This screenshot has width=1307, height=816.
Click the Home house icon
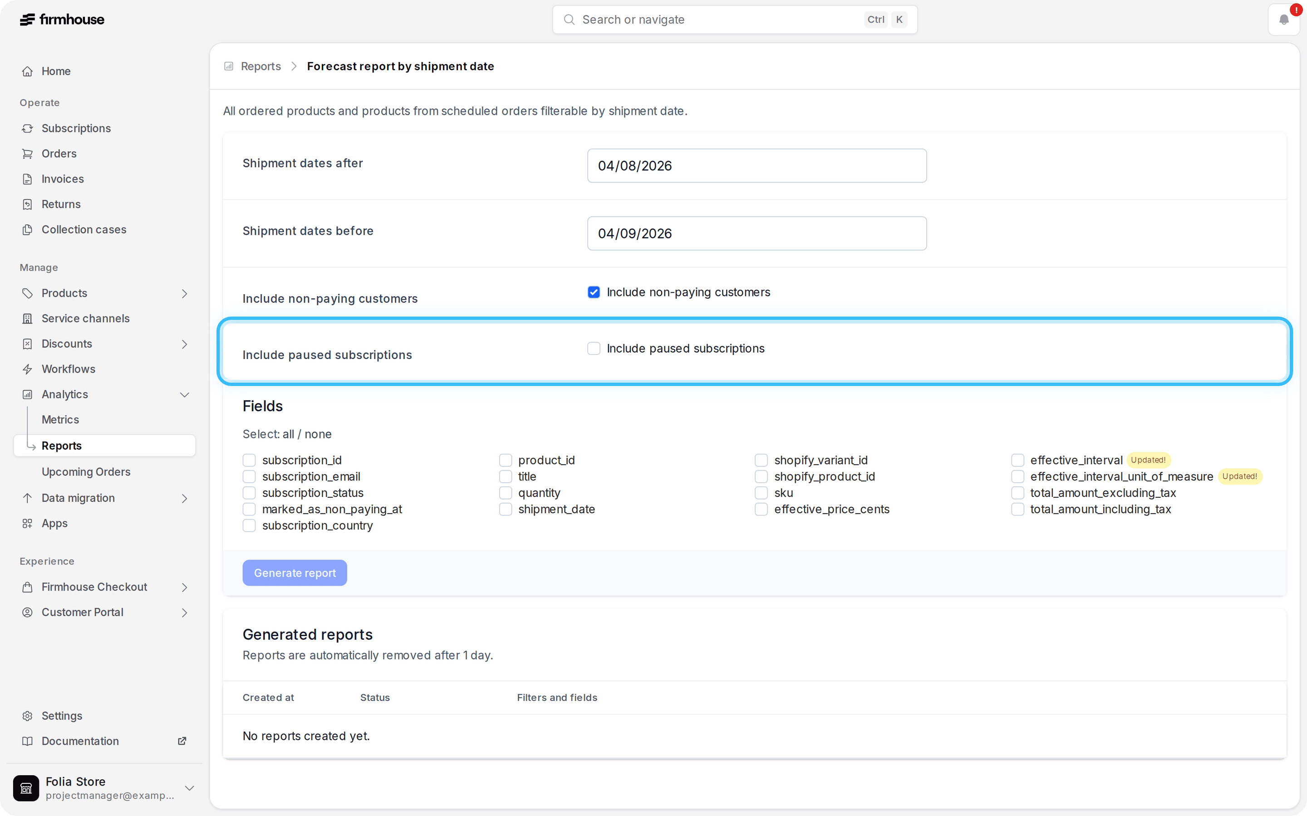point(27,71)
